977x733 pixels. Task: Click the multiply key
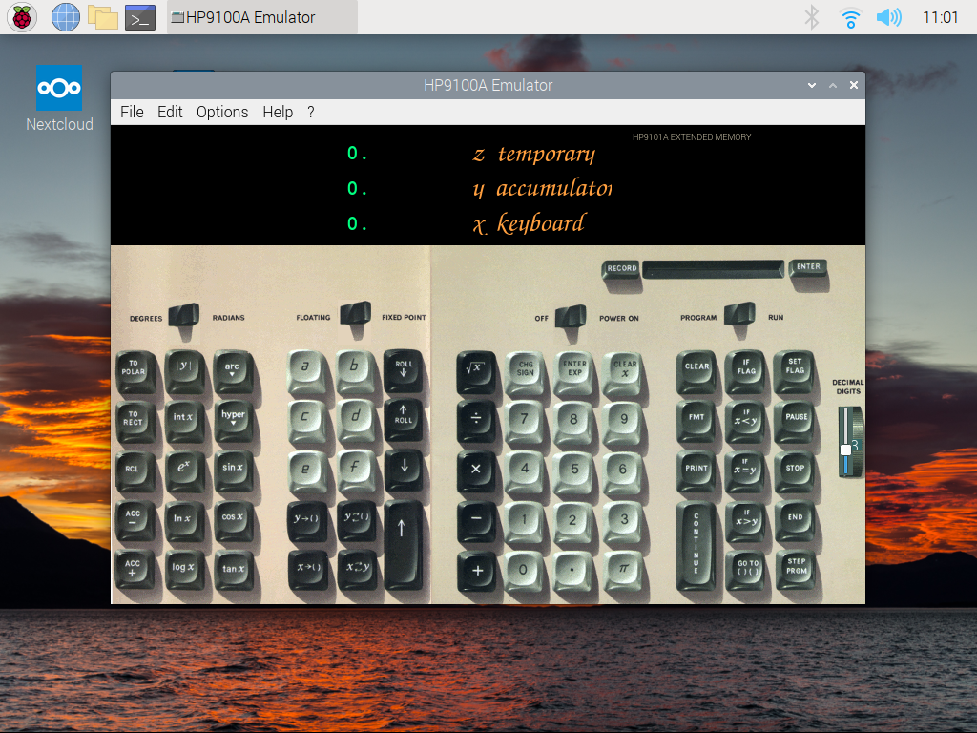click(x=476, y=471)
